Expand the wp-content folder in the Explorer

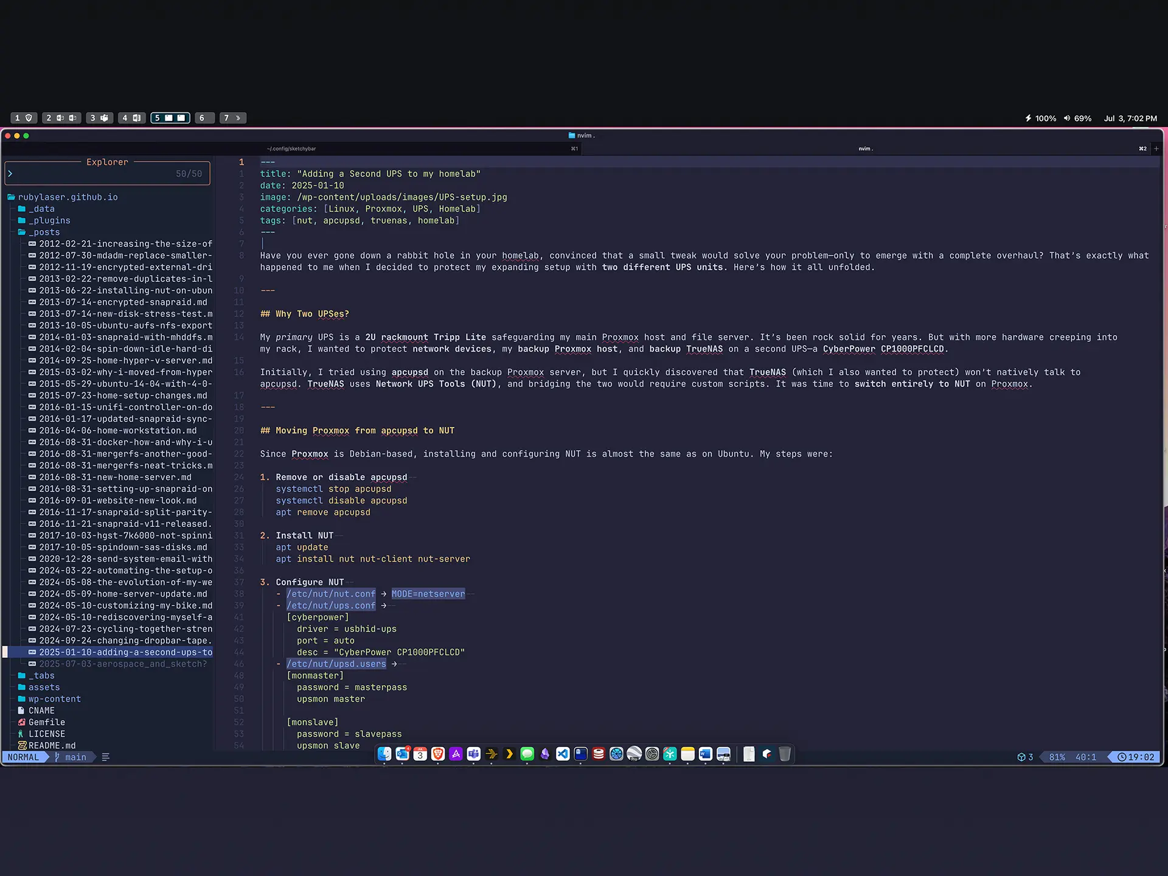pyautogui.click(x=54, y=699)
